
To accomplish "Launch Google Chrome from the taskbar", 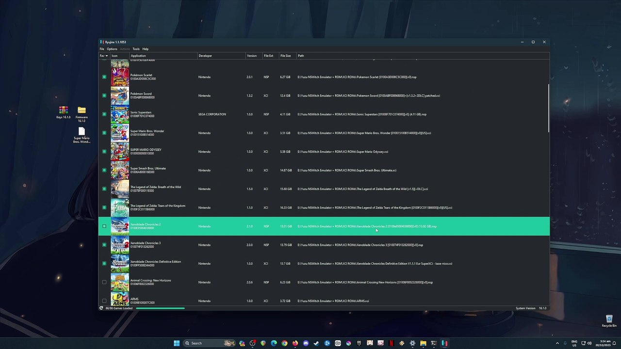I will [284, 343].
